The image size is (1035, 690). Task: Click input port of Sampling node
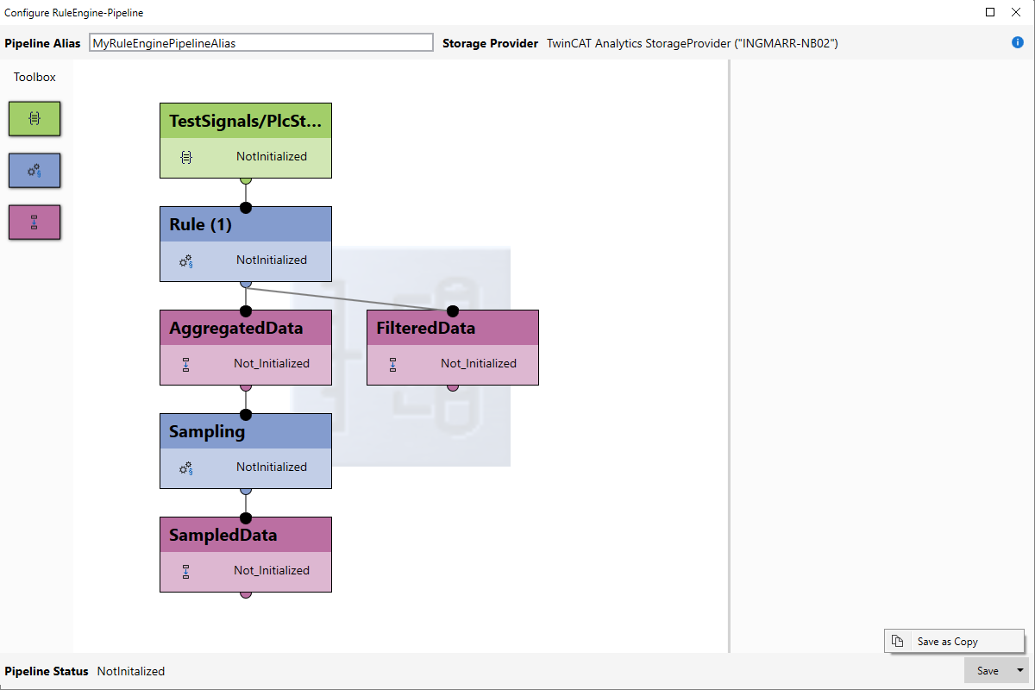click(246, 414)
